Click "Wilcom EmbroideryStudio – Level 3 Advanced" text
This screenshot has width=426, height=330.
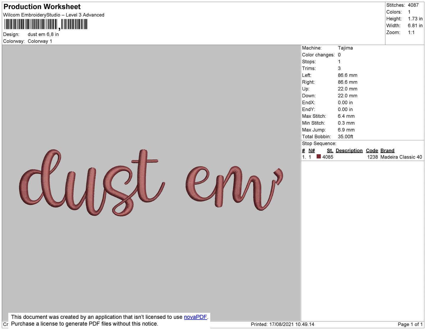[54, 15]
